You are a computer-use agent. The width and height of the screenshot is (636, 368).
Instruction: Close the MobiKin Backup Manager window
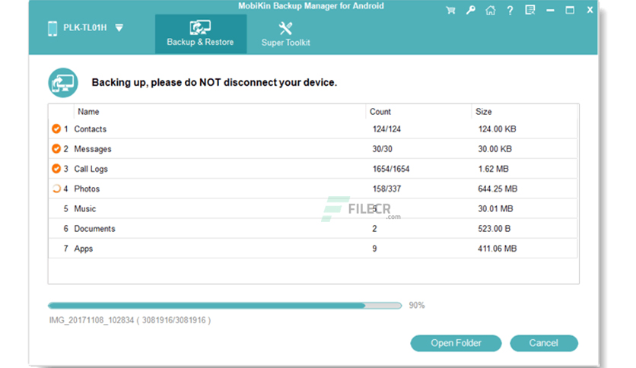pyautogui.click(x=590, y=10)
